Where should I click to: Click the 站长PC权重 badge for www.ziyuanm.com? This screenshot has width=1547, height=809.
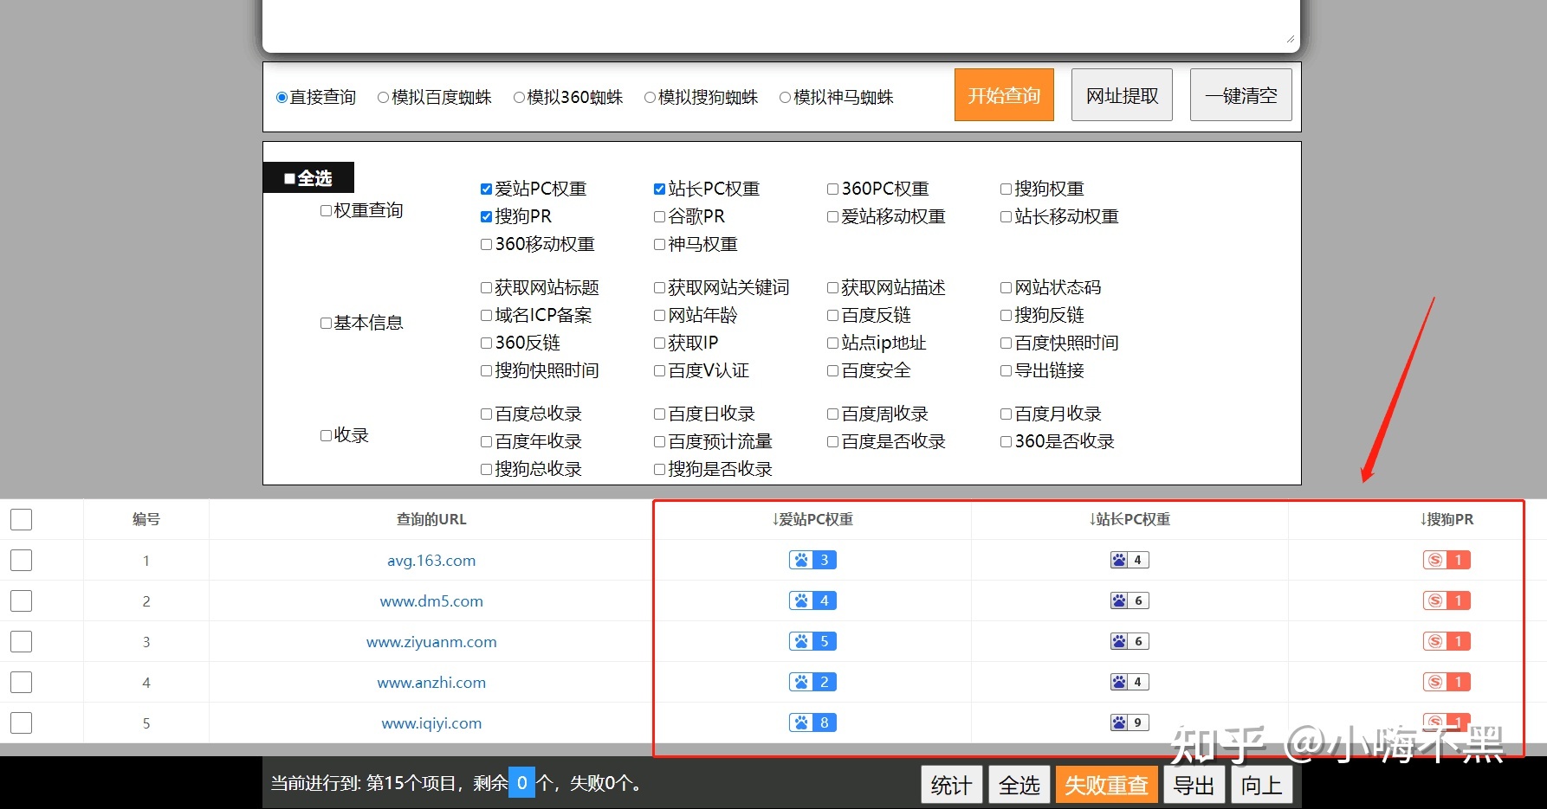1130,641
